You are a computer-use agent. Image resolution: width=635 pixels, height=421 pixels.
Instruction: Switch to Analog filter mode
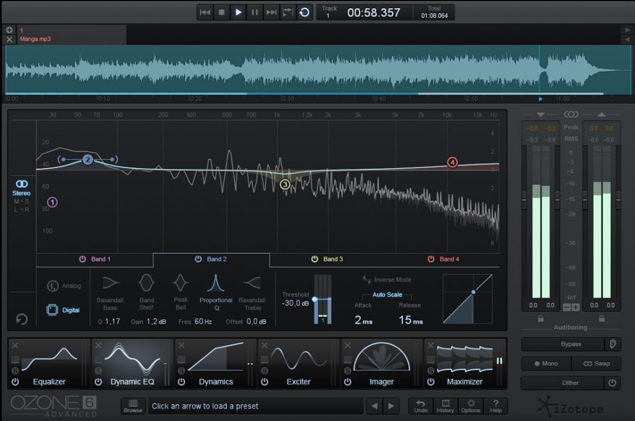[64, 286]
